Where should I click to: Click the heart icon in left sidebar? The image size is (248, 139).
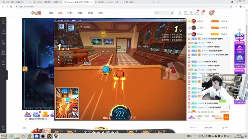pos(3,21)
